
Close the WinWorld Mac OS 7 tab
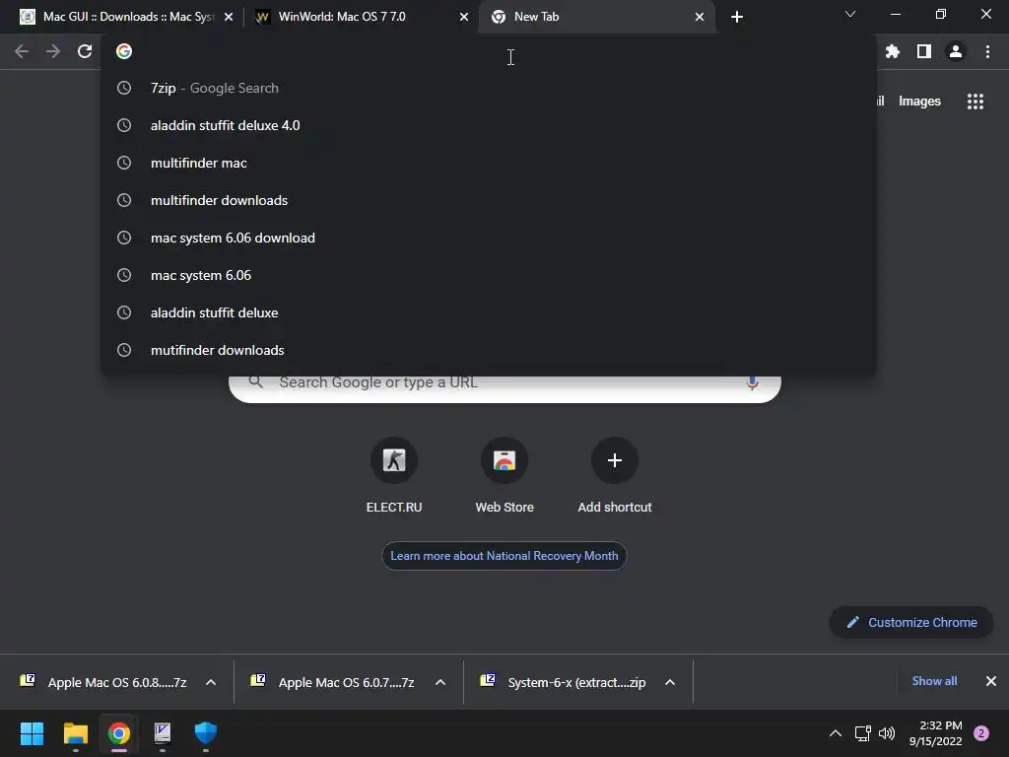click(464, 17)
